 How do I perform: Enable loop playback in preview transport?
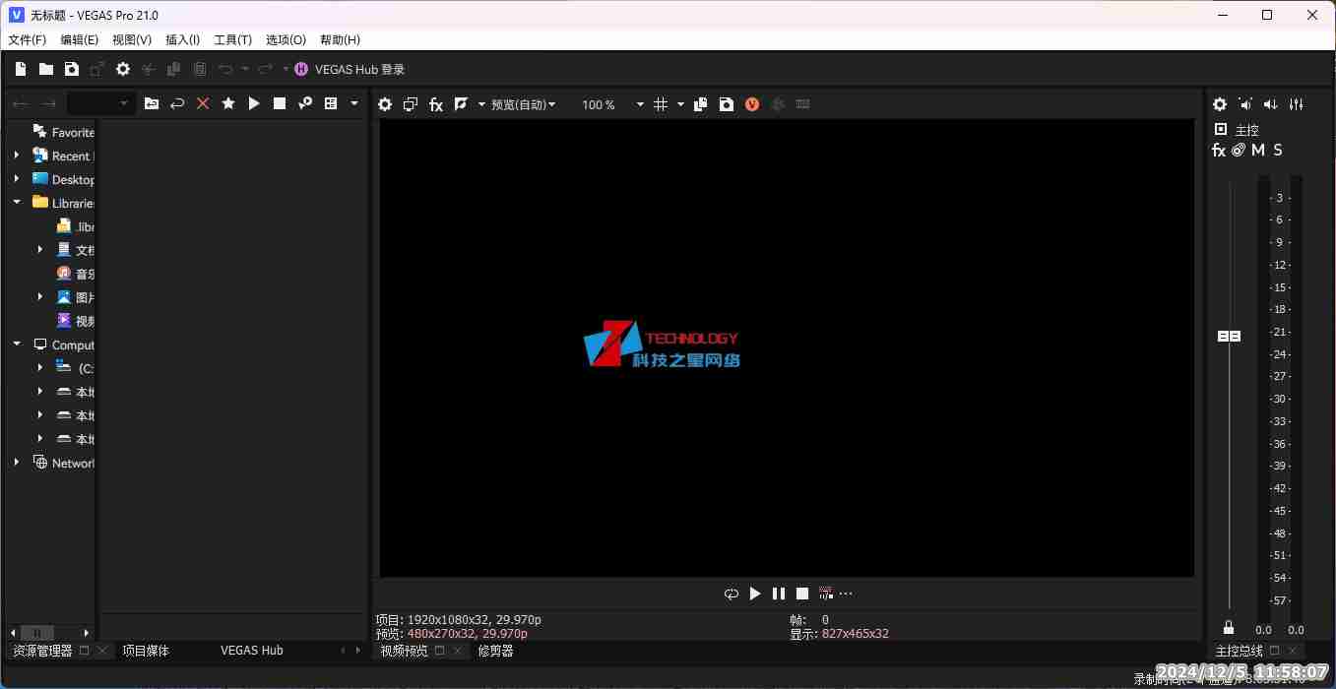pos(731,593)
